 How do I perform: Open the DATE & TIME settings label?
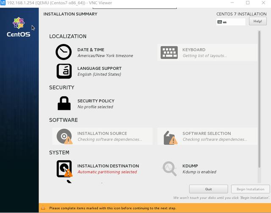(x=91, y=50)
